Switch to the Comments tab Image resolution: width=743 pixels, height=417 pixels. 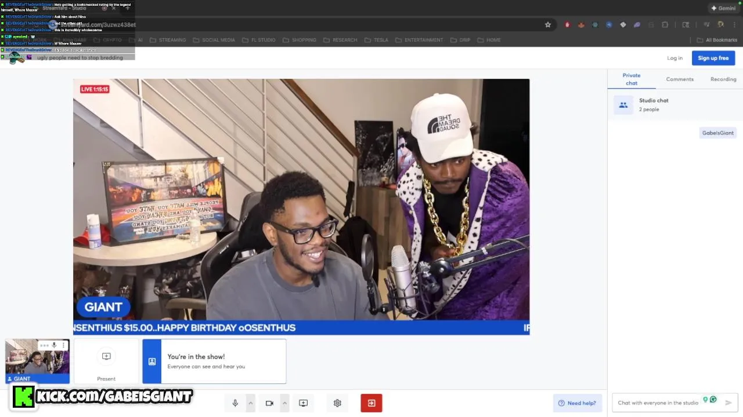[680, 79]
